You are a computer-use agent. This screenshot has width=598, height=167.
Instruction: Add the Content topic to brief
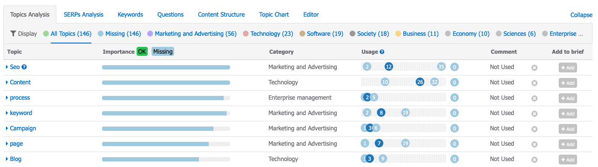[x=568, y=83]
